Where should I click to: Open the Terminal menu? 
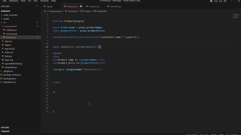44,1
